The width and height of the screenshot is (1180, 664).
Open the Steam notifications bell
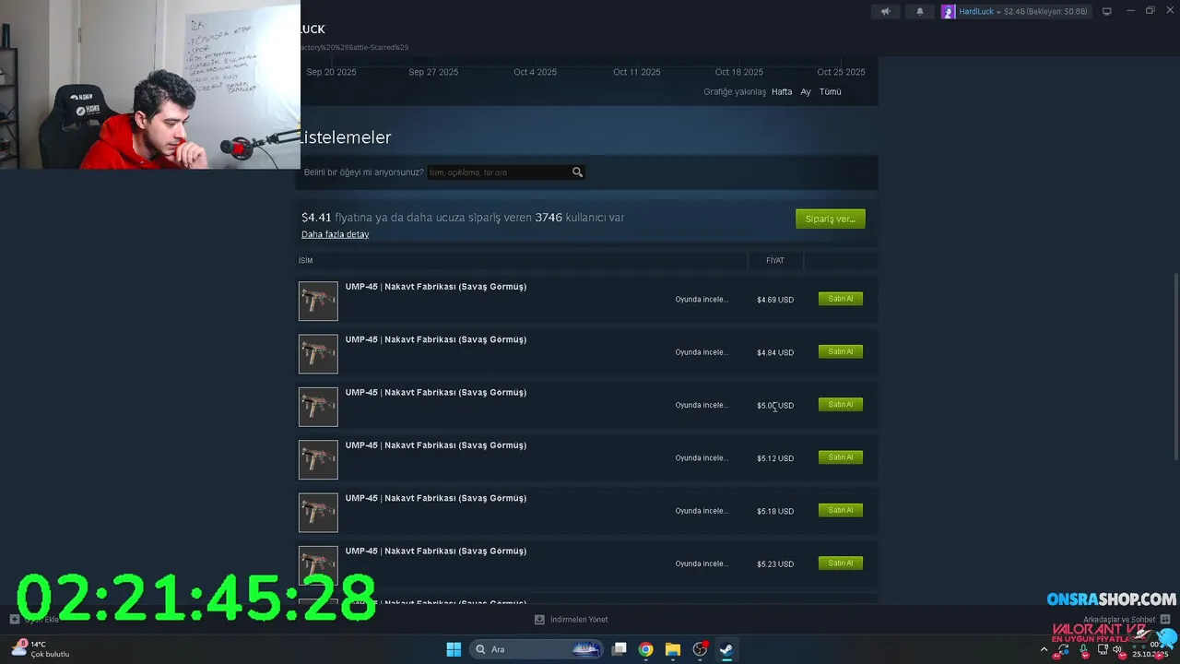tap(919, 12)
